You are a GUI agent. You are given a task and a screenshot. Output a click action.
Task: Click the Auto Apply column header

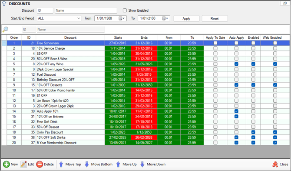tap(236, 37)
